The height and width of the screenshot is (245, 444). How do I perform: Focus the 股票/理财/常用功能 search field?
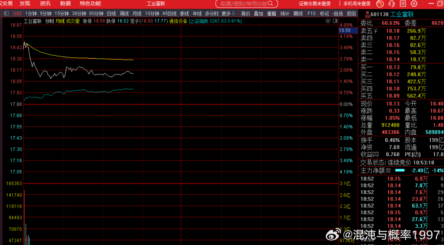[246, 4]
